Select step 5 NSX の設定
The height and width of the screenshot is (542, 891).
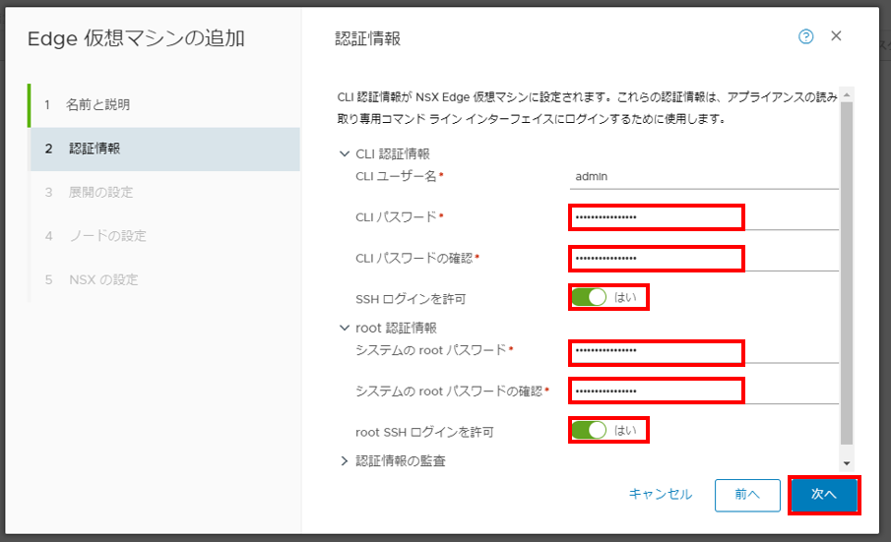164,279
